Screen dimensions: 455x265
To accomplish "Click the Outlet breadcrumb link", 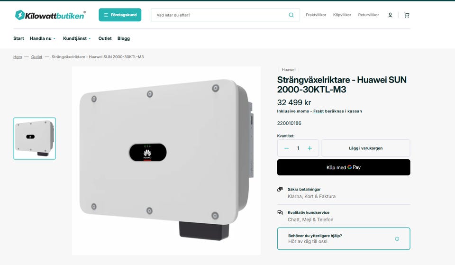I will (x=36, y=57).
